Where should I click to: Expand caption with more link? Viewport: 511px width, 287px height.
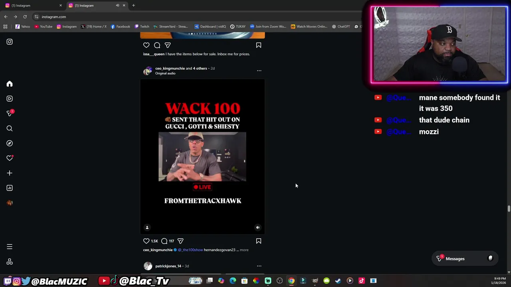tap(244, 250)
